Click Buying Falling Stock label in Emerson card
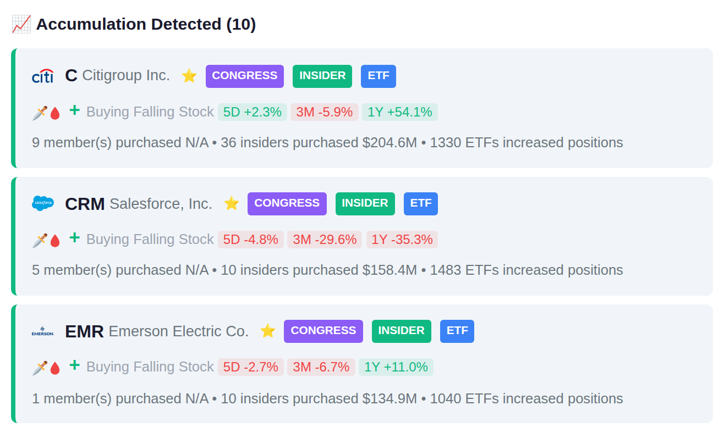The height and width of the screenshot is (433, 724). (x=150, y=367)
